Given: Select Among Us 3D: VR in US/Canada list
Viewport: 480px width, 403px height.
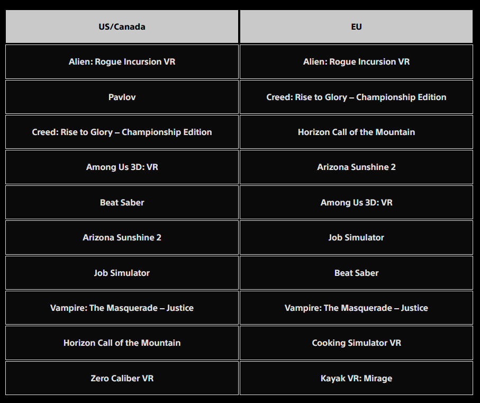Looking at the screenshot, I should point(122,167).
